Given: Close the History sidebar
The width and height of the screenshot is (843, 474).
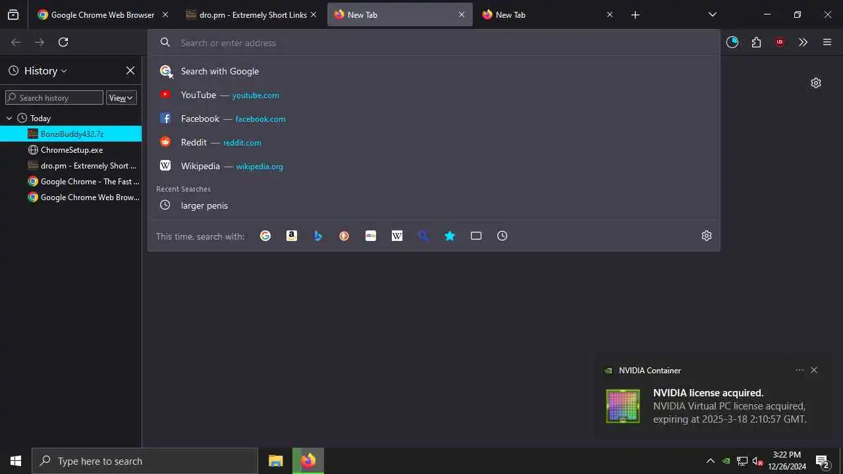Looking at the screenshot, I should coord(130,70).
